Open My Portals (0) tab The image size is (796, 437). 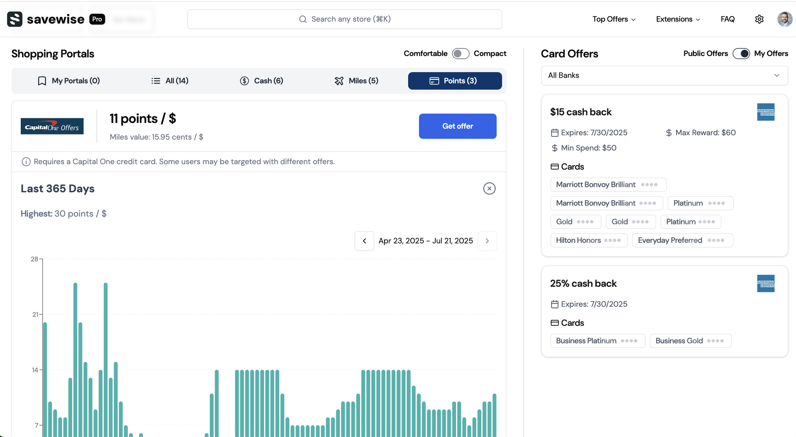[69, 81]
